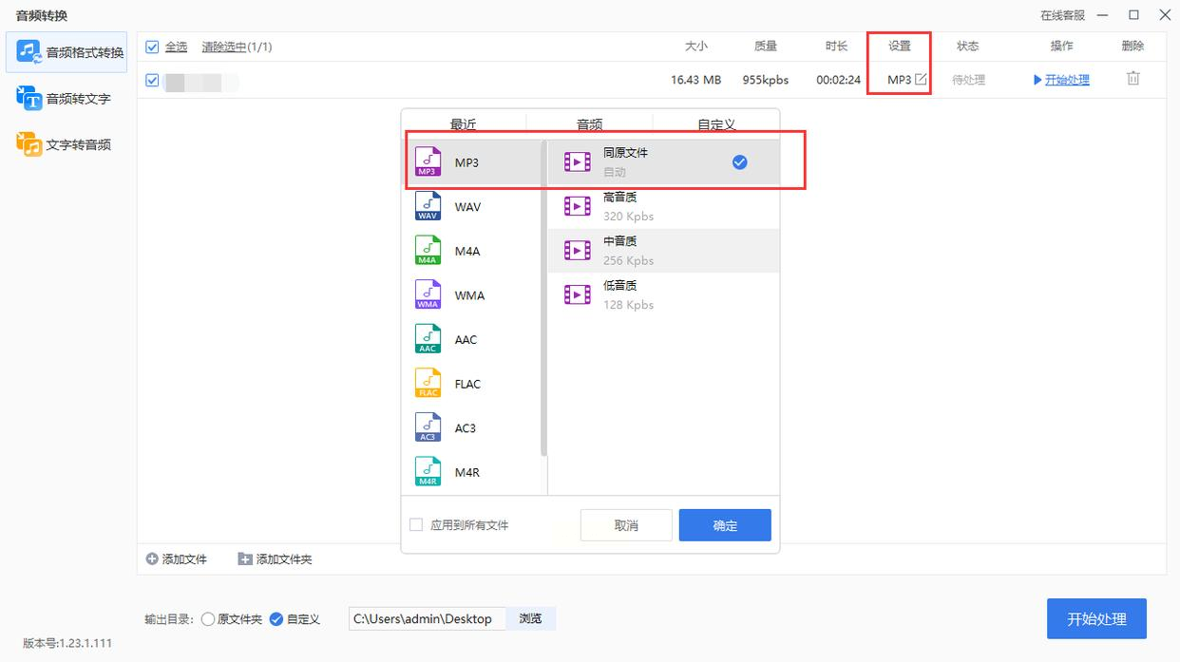The height and width of the screenshot is (662, 1180).
Task: Choose the M4A format icon
Action: (428, 251)
